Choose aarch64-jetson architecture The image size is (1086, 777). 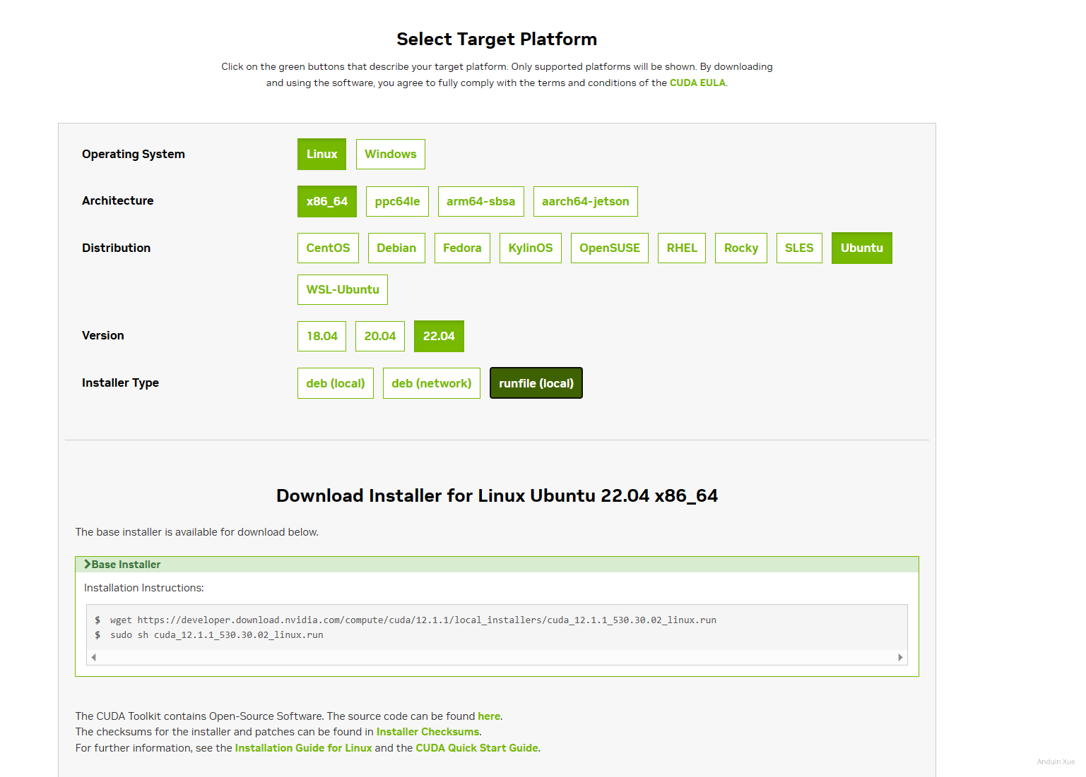tap(585, 202)
